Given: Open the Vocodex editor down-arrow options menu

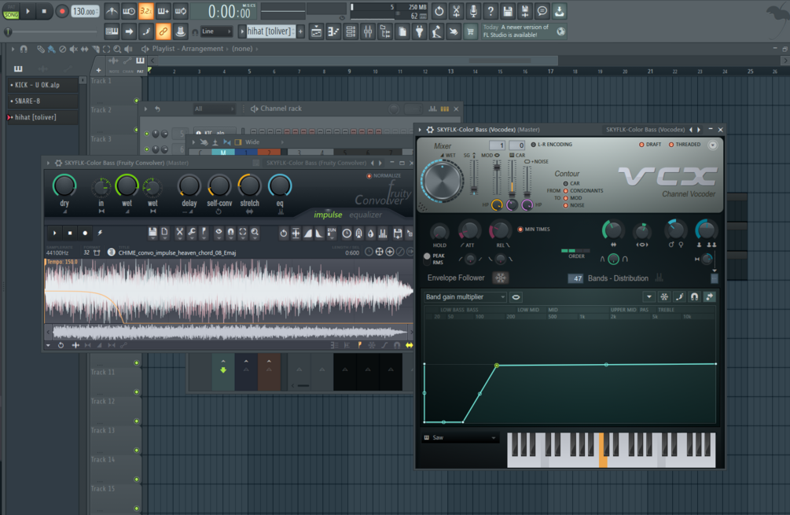Looking at the screenshot, I should coord(649,296).
